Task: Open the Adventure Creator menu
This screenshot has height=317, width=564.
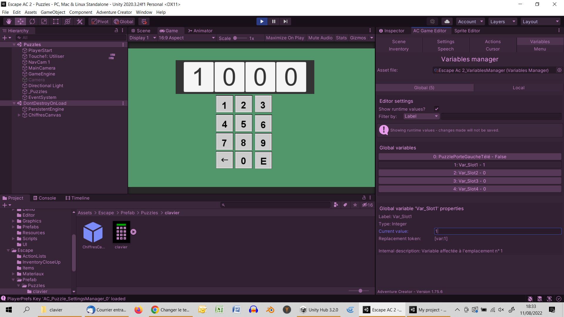Action: click(x=114, y=12)
